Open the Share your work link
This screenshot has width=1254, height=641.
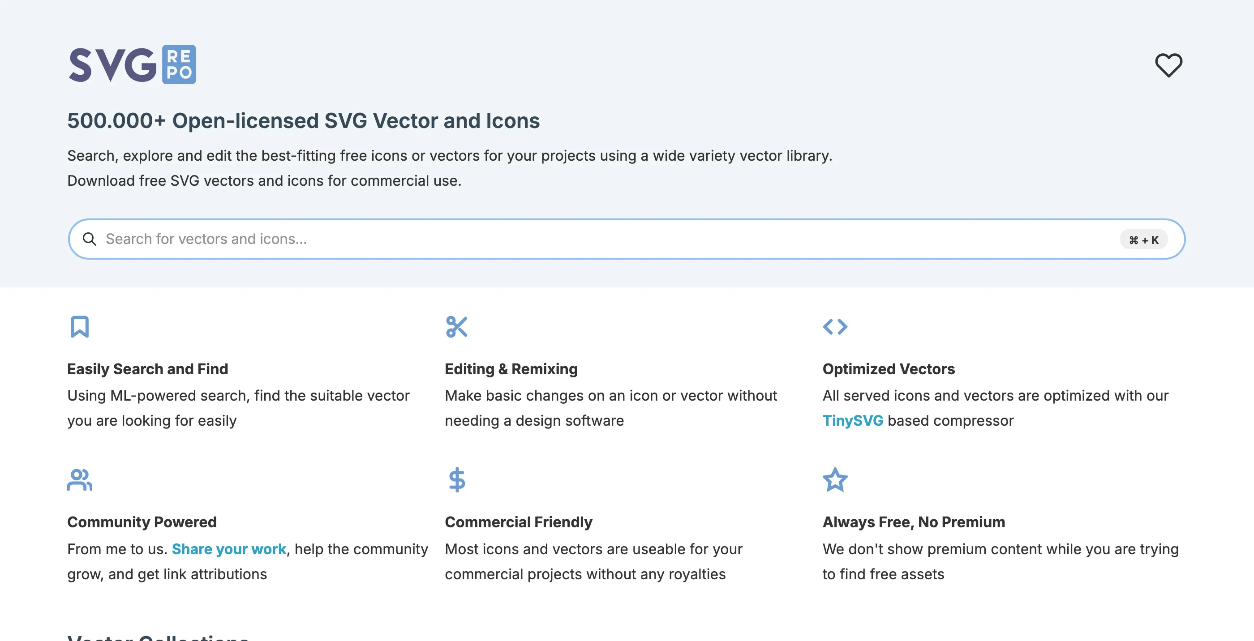pos(229,549)
